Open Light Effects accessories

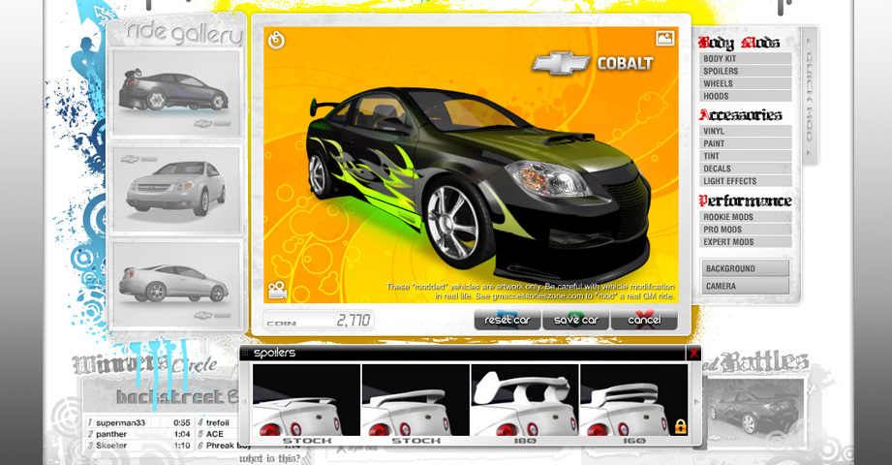pos(745,181)
